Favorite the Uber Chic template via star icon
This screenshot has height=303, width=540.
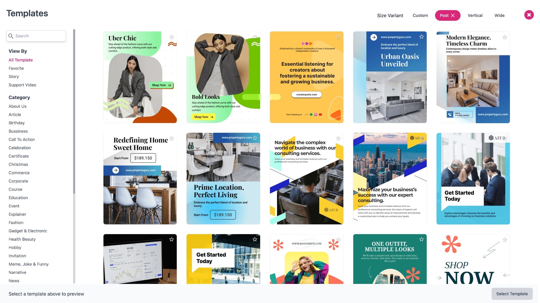coord(172,37)
